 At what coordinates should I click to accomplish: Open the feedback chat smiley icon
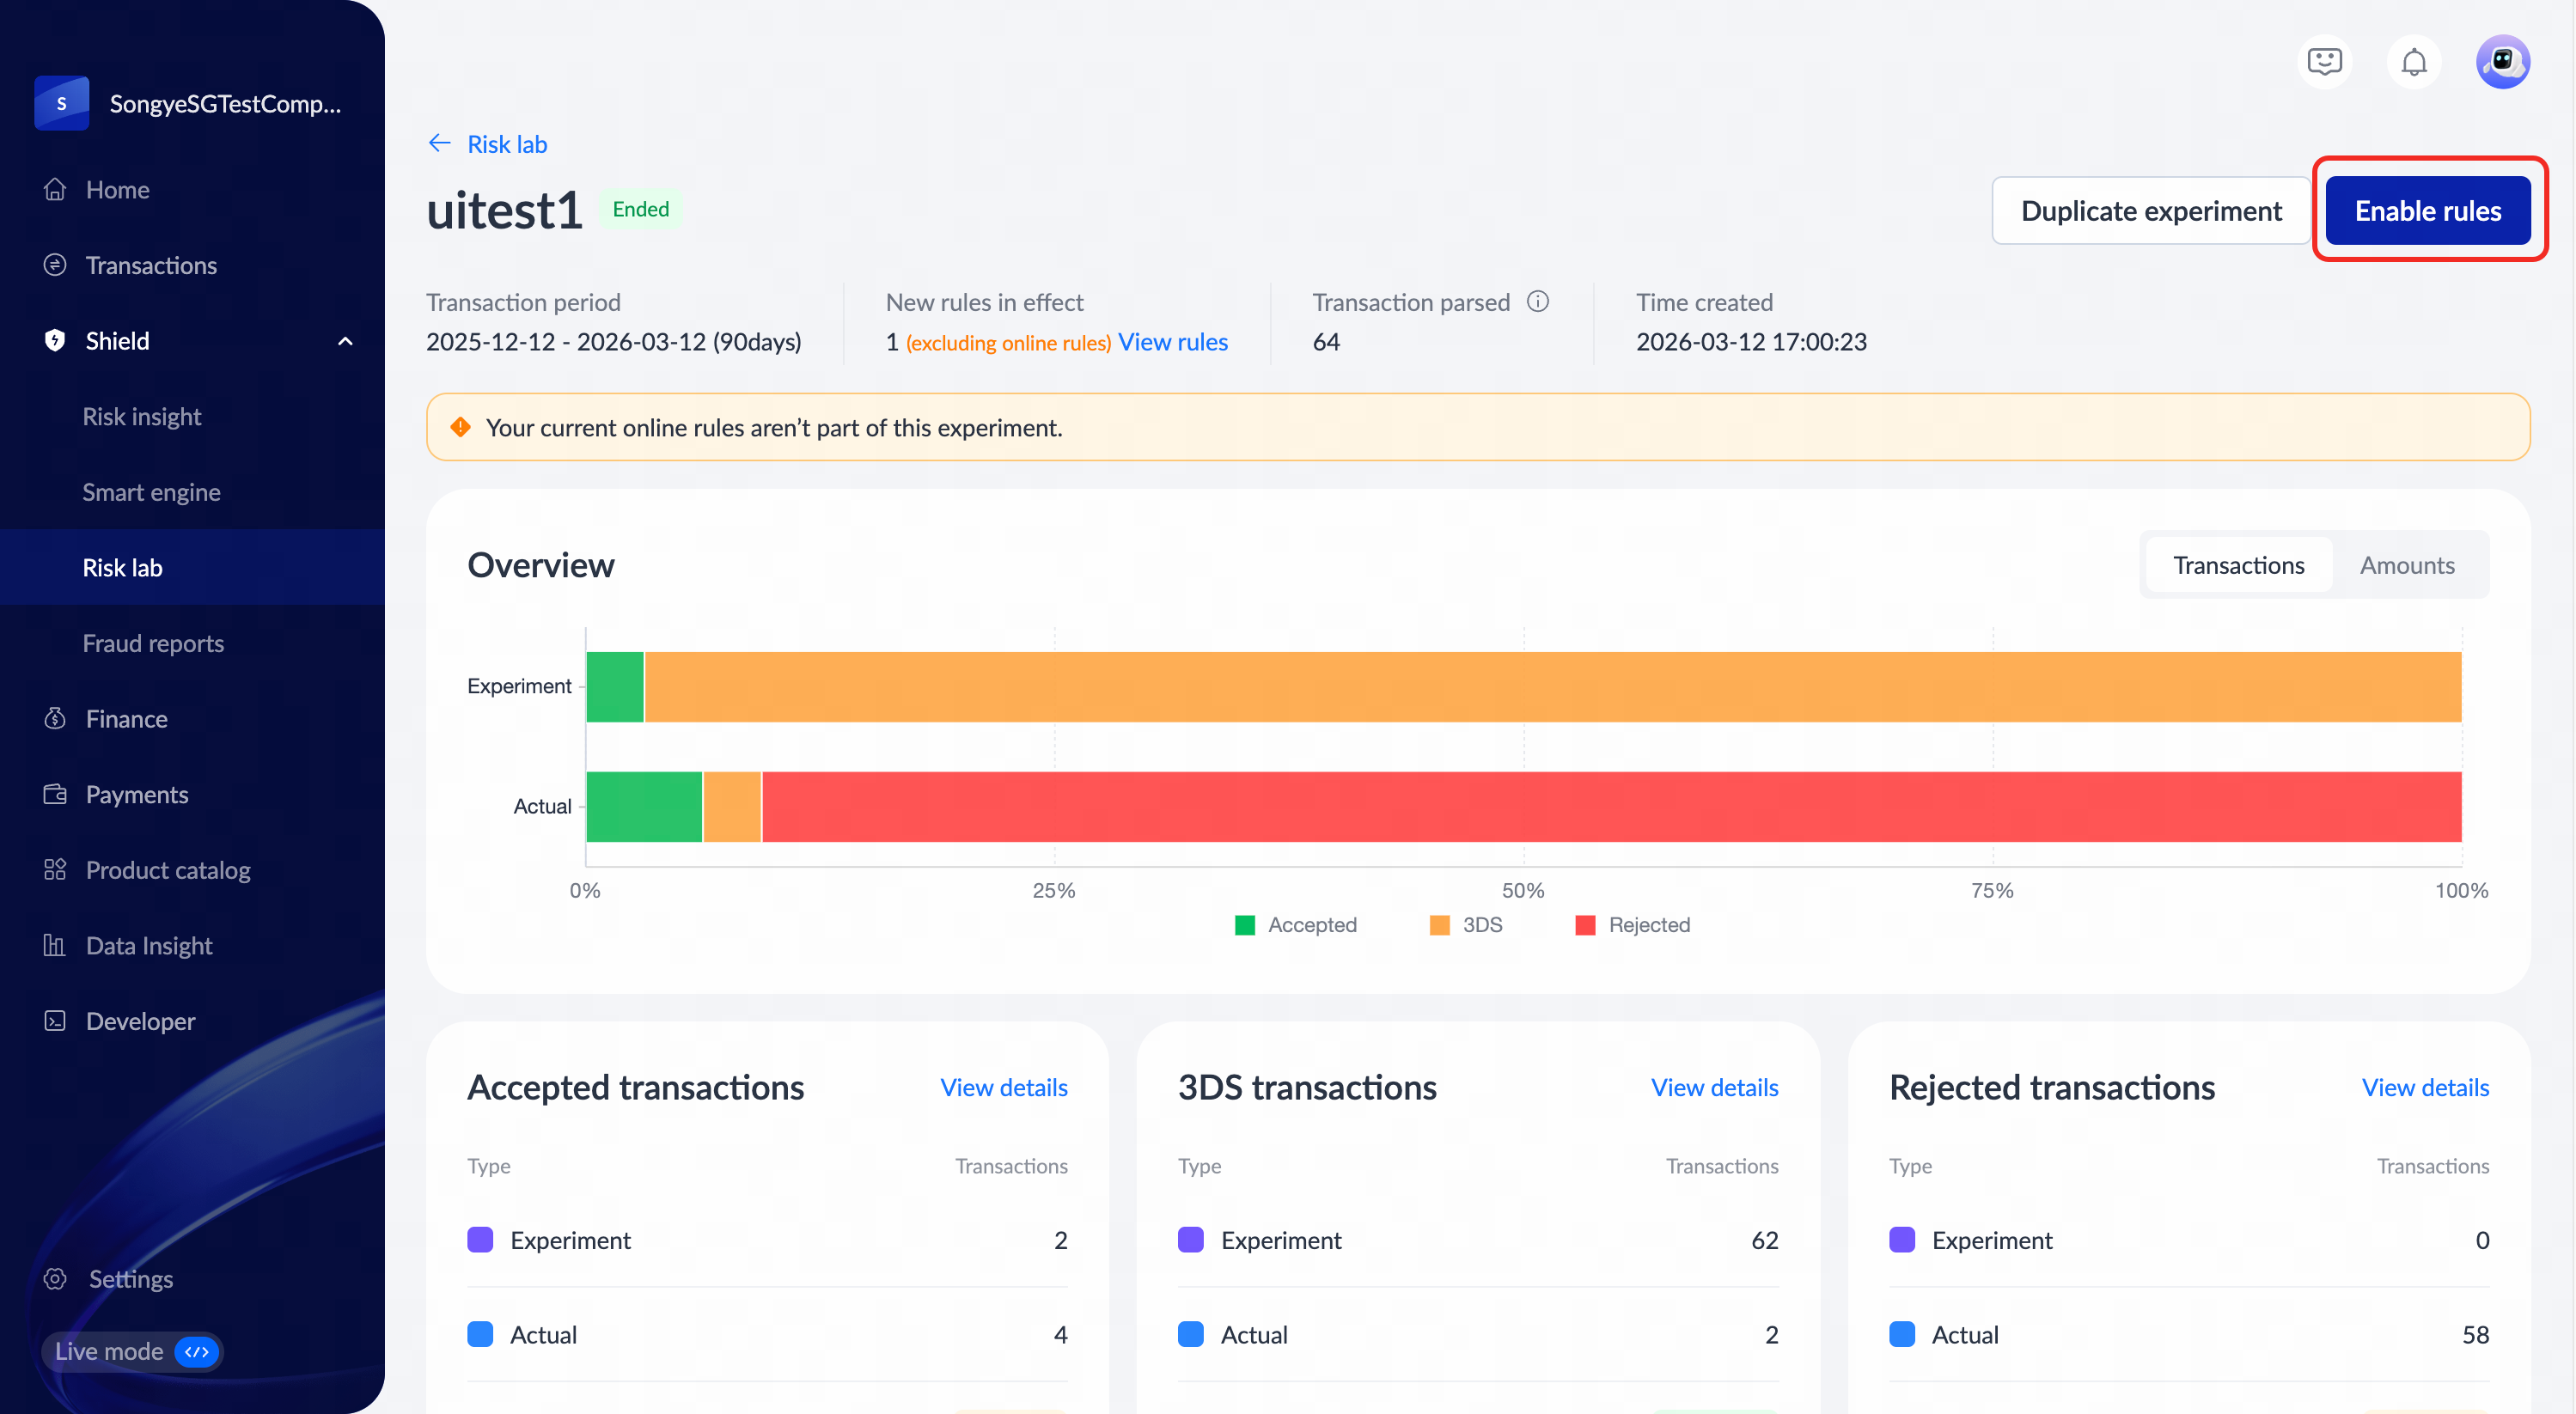[x=2324, y=62]
